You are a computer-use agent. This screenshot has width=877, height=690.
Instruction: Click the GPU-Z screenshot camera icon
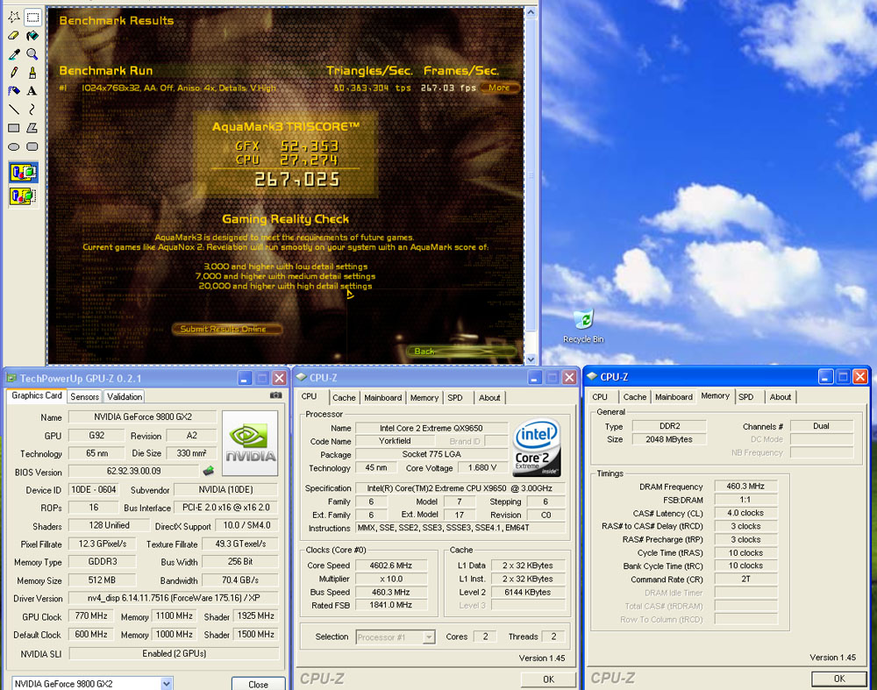[x=275, y=395]
